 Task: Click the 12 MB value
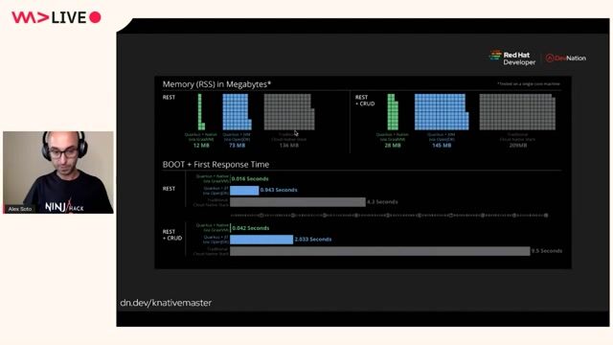click(201, 146)
